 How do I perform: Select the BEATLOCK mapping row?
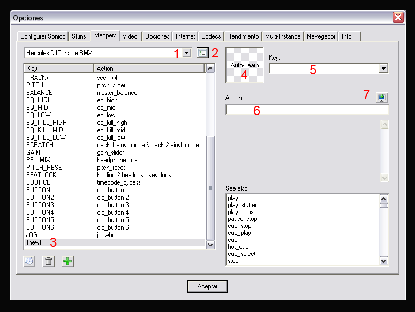point(115,175)
